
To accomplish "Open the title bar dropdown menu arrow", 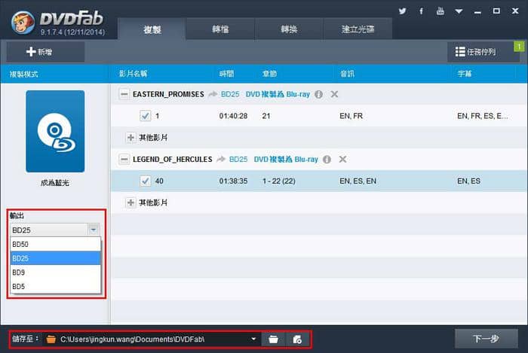I will [x=459, y=11].
